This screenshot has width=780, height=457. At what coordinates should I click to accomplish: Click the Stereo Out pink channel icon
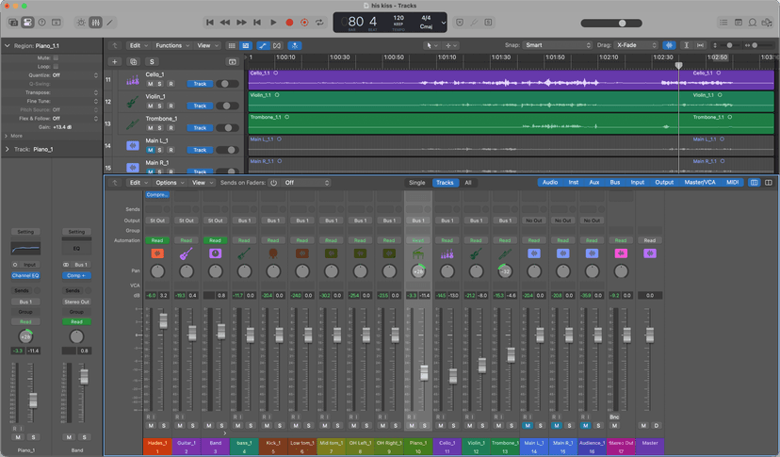[621, 253]
